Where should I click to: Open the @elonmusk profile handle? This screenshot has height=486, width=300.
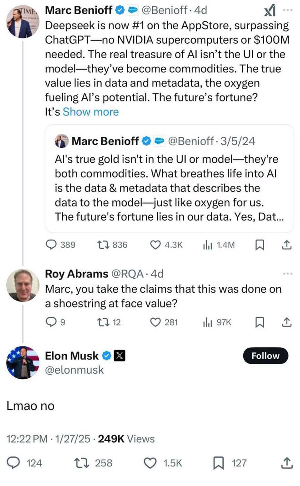[x=75, y=370]
